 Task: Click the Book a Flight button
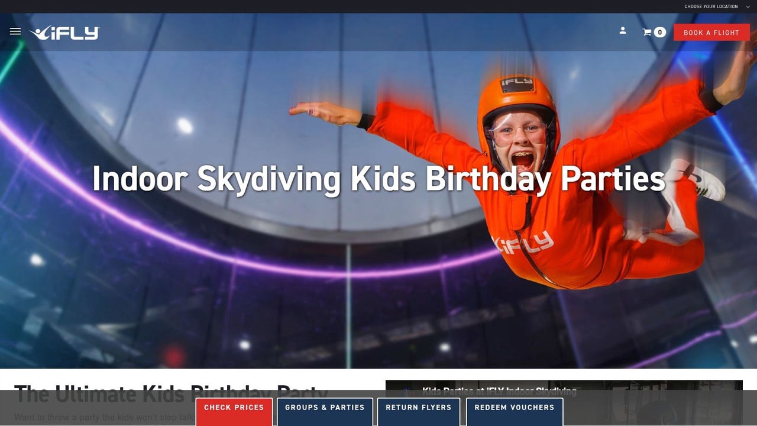tap(711, 33)
